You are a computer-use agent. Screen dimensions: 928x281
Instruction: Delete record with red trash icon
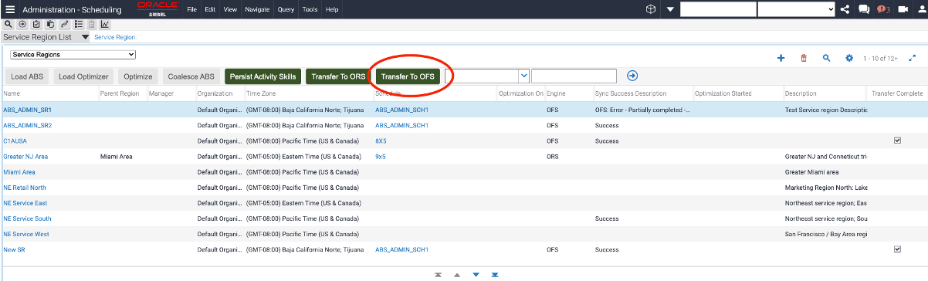click(804, 58)
